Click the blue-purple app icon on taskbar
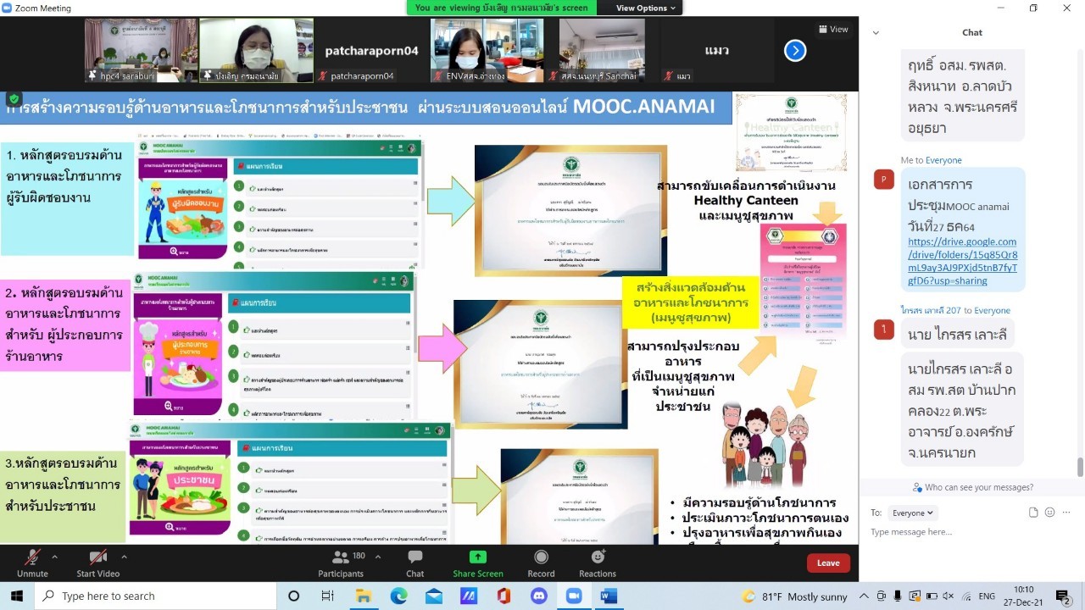 pos(469,596)
